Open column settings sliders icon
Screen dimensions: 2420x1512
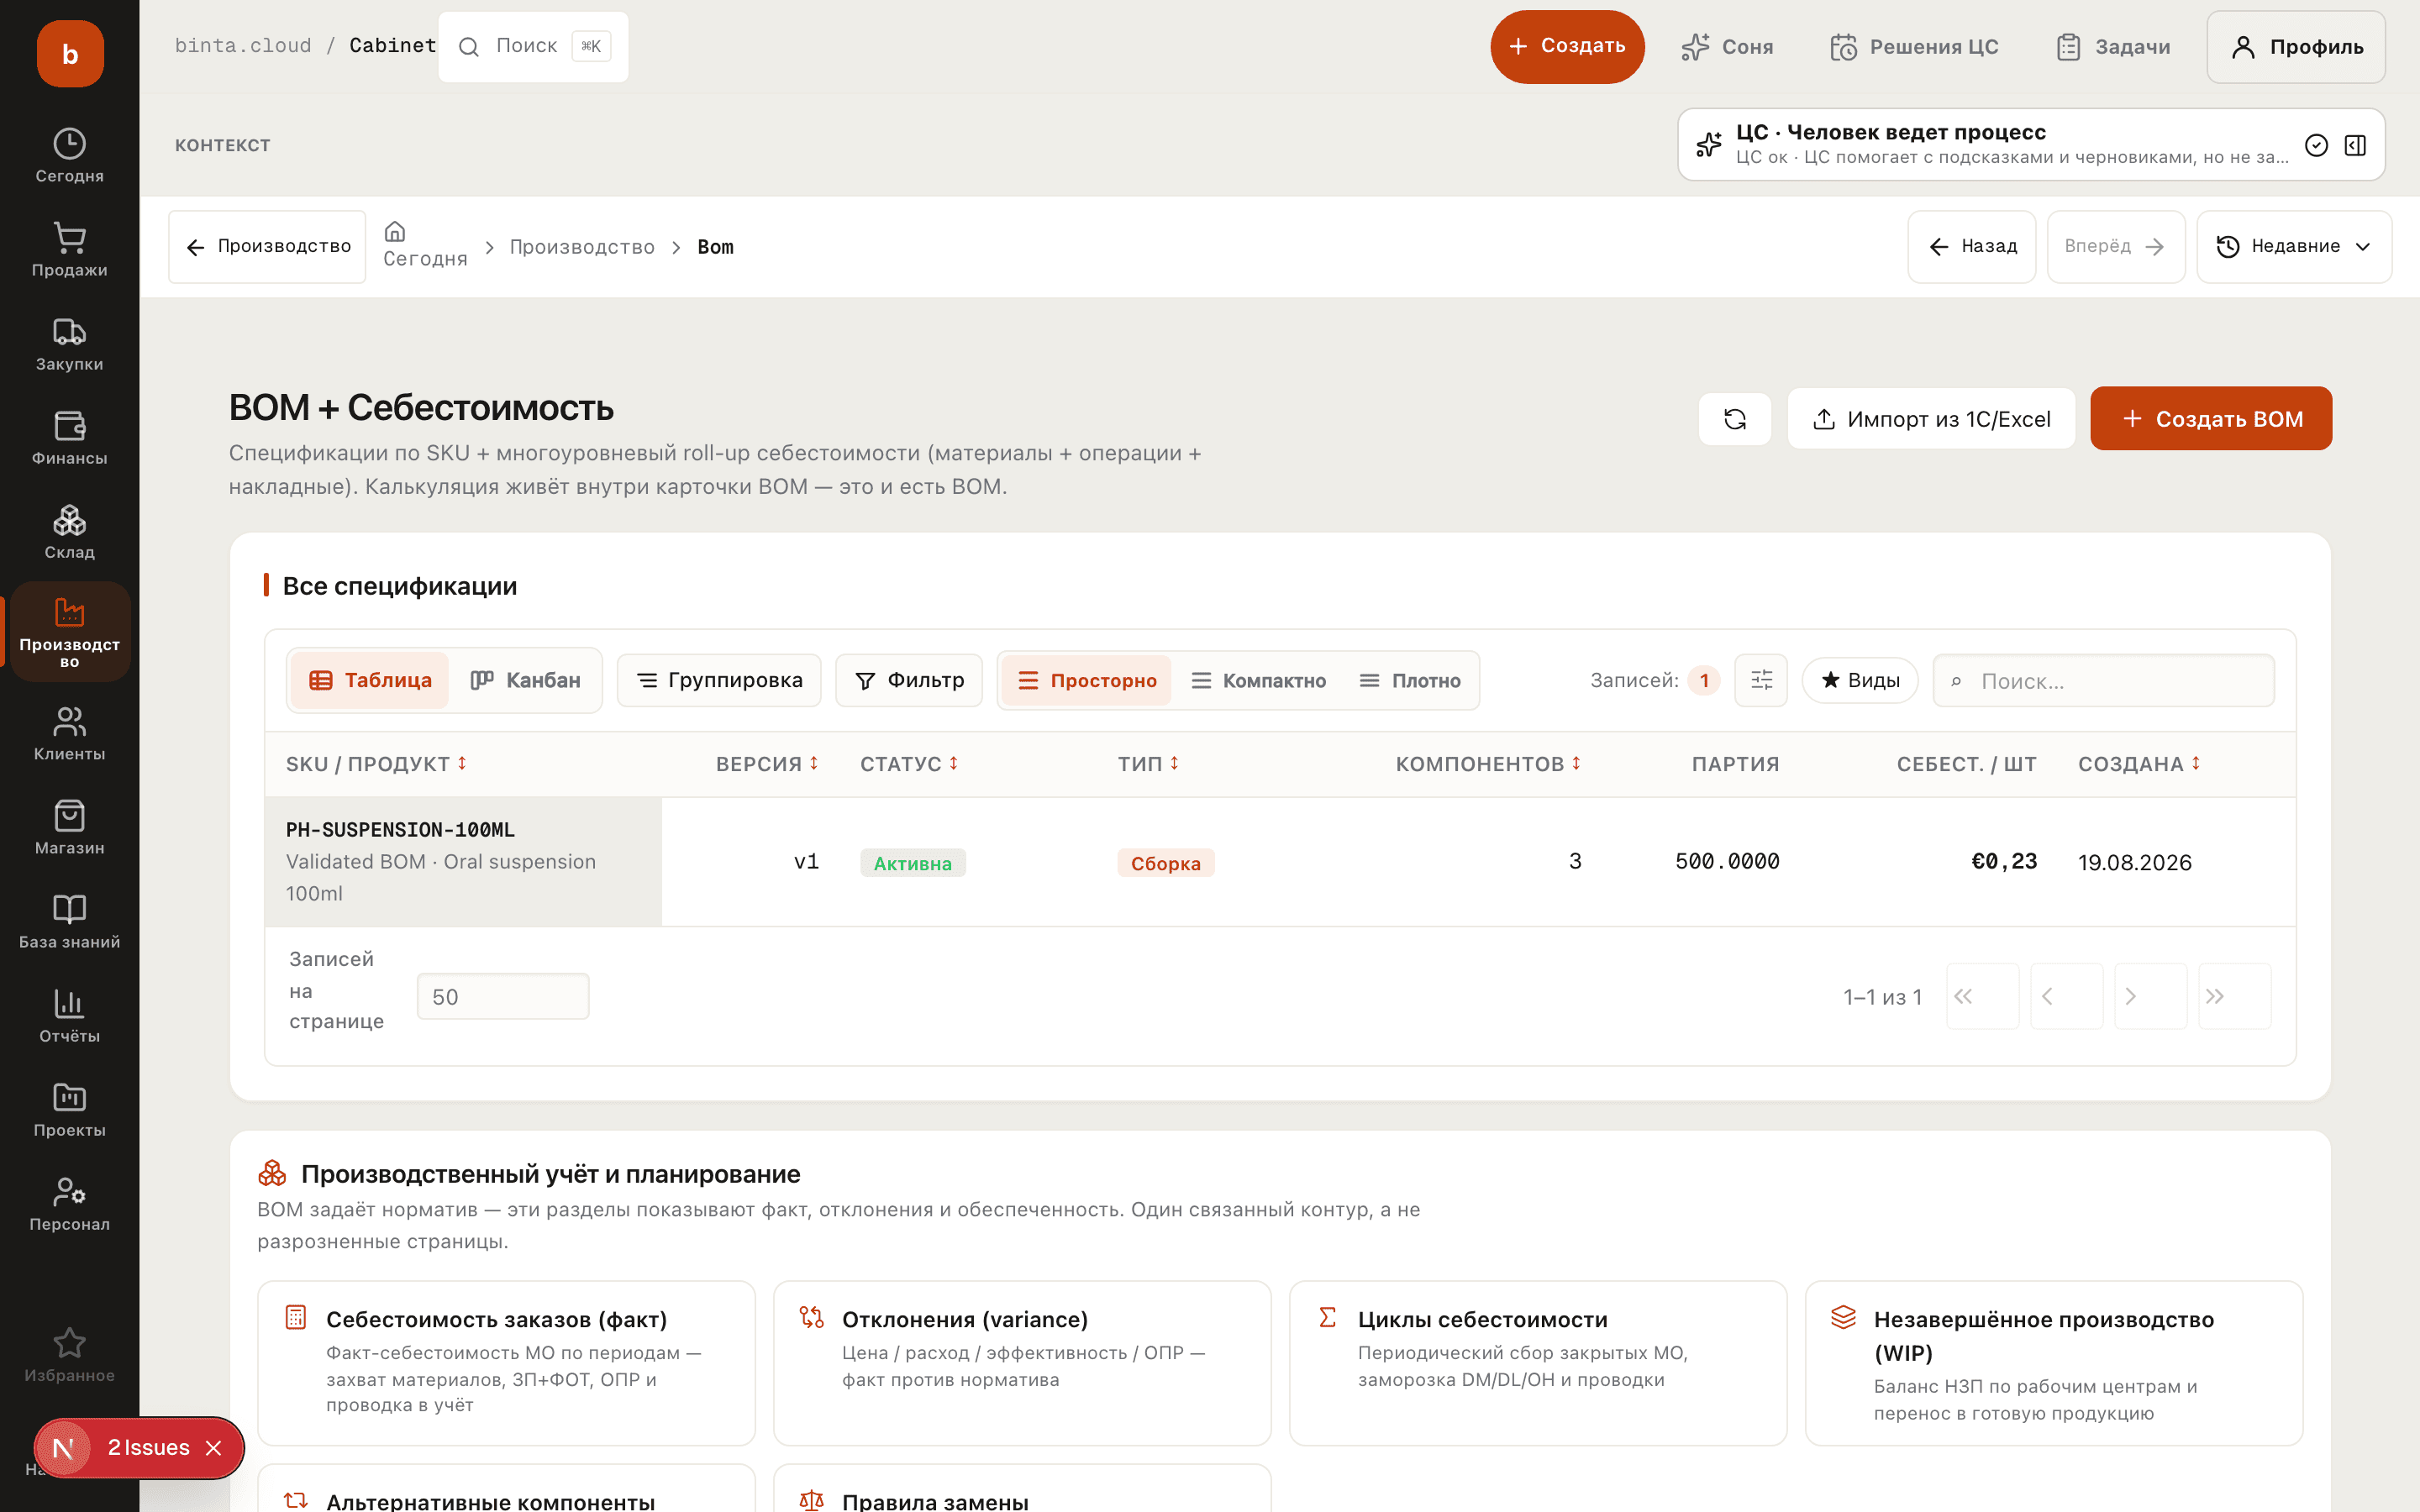1761,680
